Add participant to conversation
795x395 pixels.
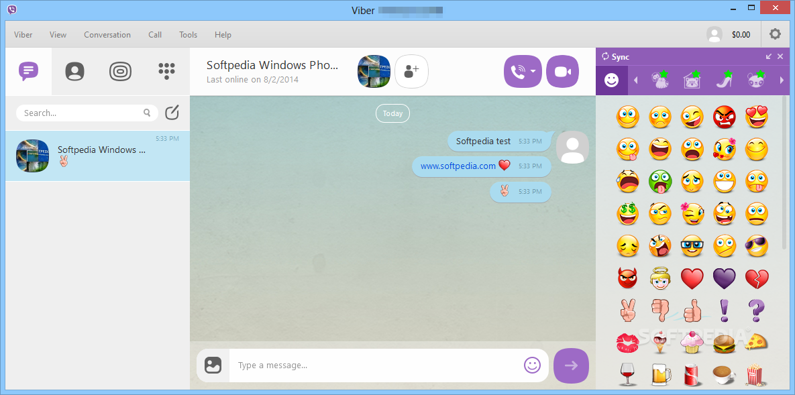click(x=412, y=72)
